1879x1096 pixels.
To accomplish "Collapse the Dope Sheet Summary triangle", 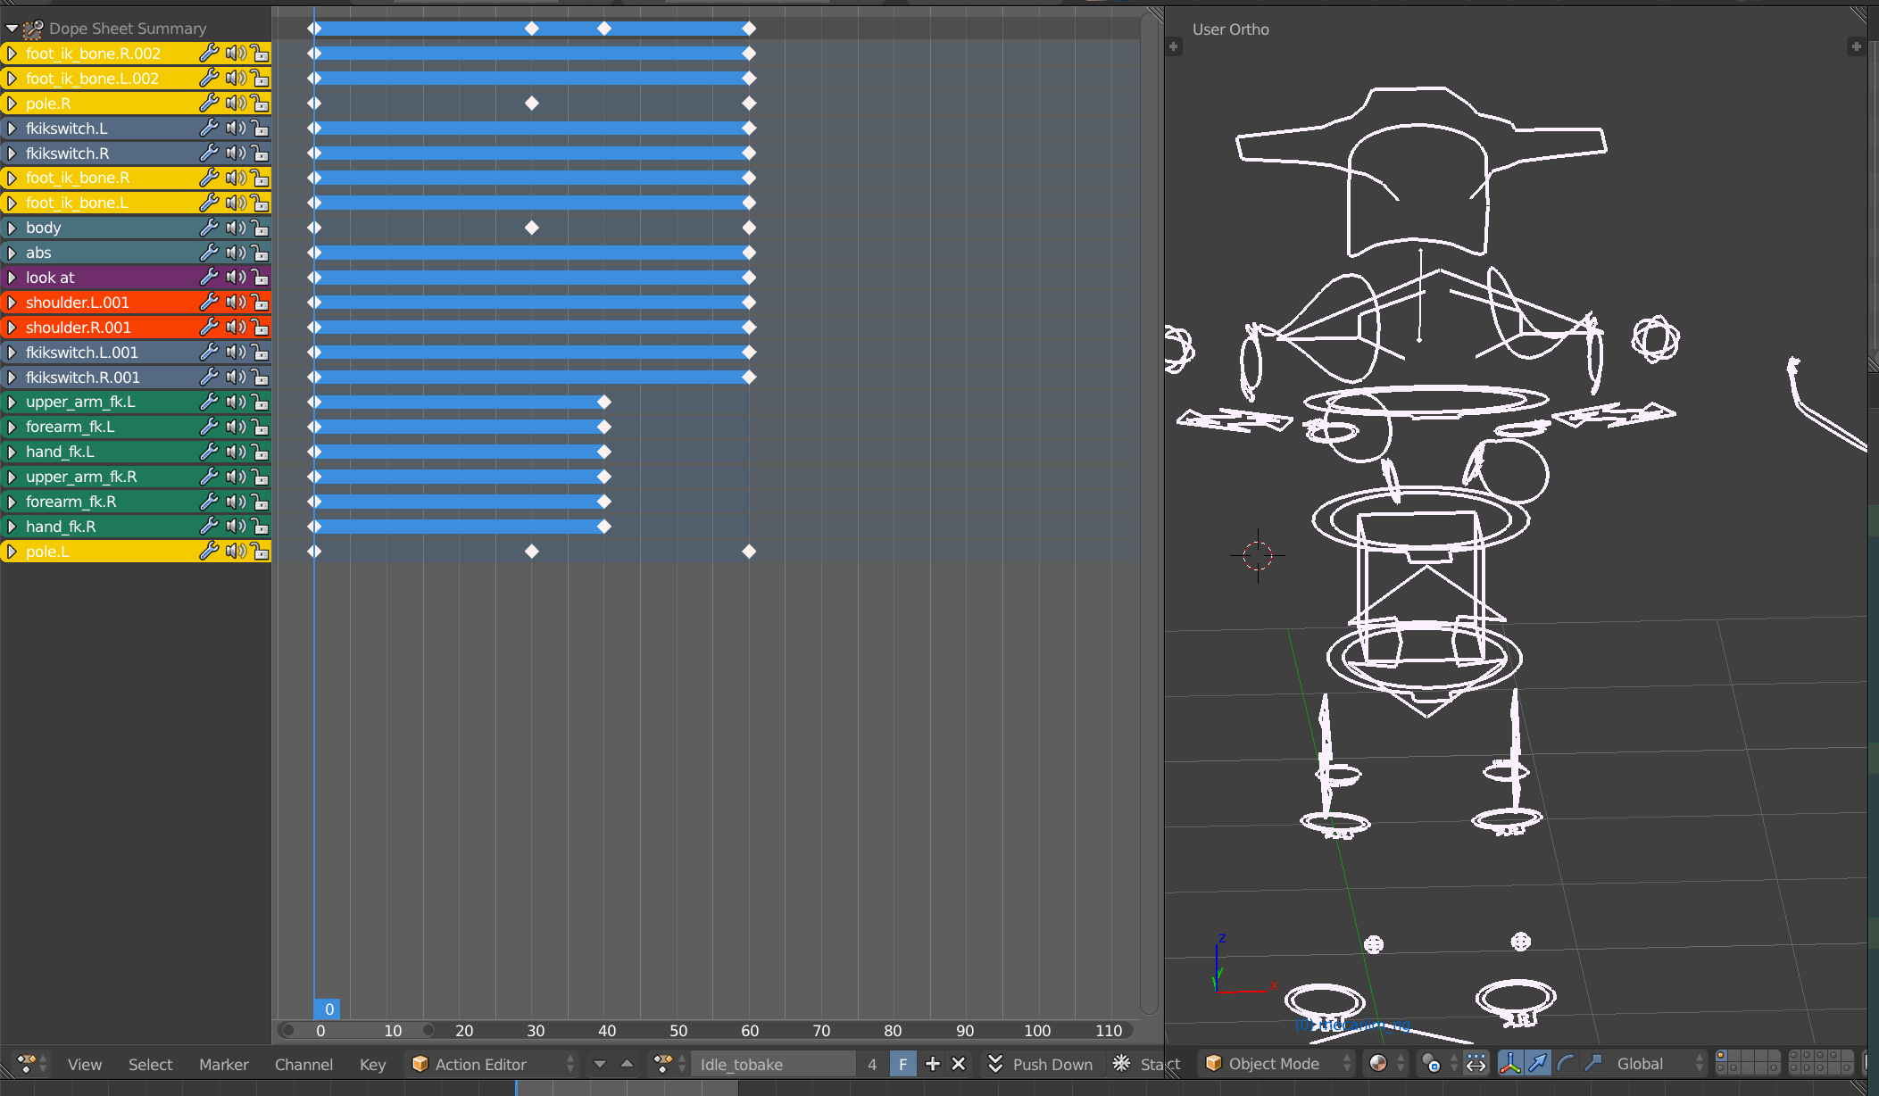I will (x=11, y=29).
